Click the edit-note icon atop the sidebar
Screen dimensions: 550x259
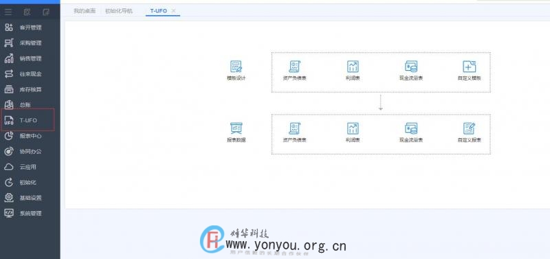(46, 12)
